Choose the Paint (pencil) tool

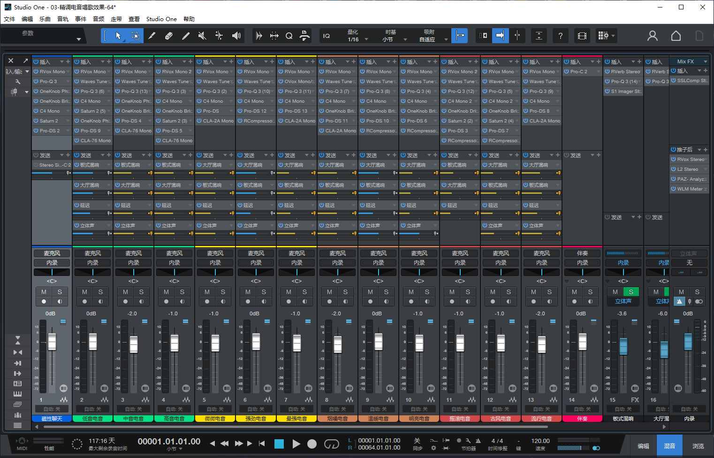coord(186,36)
